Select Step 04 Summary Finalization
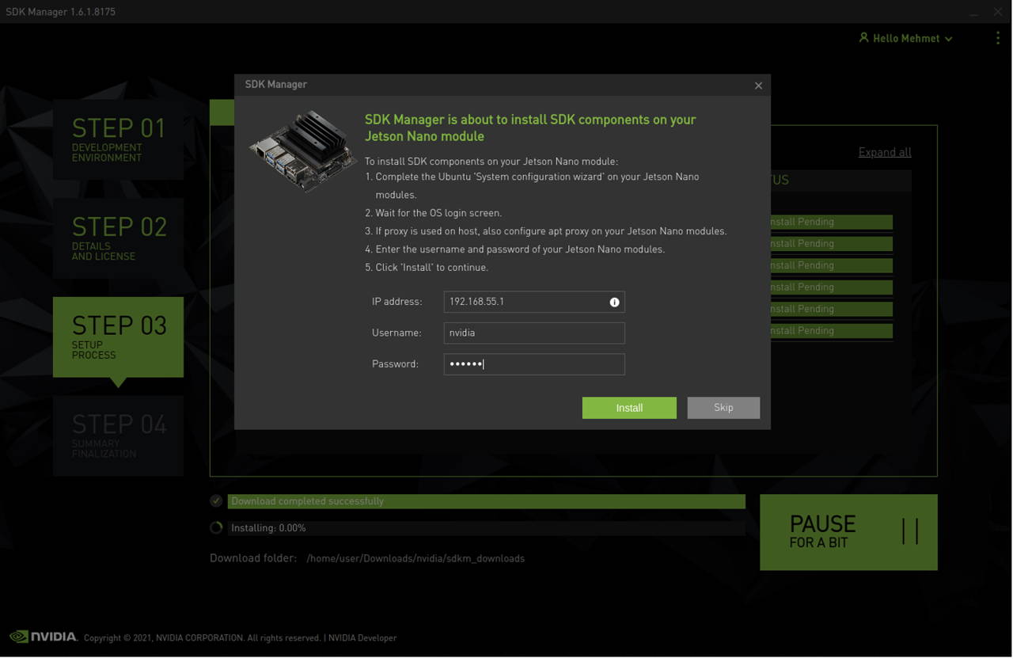 pyautogui.click(x=118, y=436)
